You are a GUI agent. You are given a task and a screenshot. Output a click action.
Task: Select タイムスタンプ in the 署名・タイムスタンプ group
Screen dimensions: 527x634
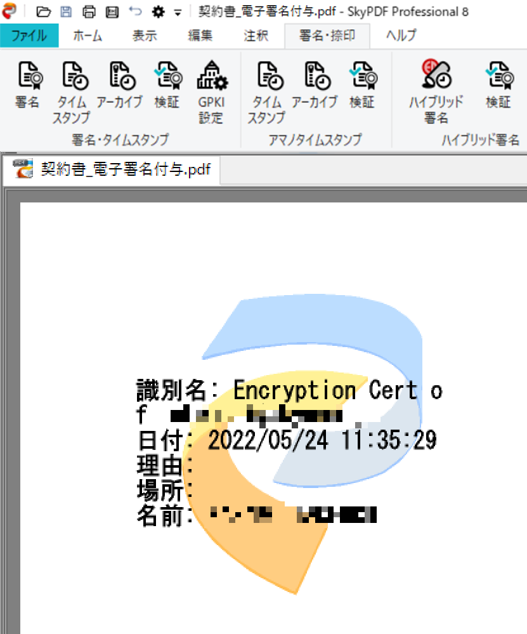coord(72,92)
